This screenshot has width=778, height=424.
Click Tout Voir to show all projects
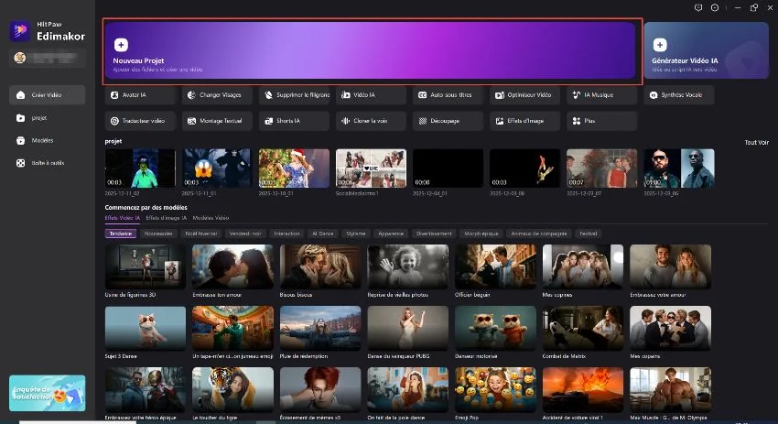pyautogui.click(x=756, y=142)
